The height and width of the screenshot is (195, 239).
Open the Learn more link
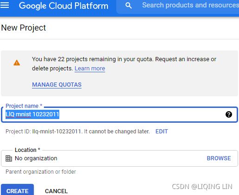[90, 69]
